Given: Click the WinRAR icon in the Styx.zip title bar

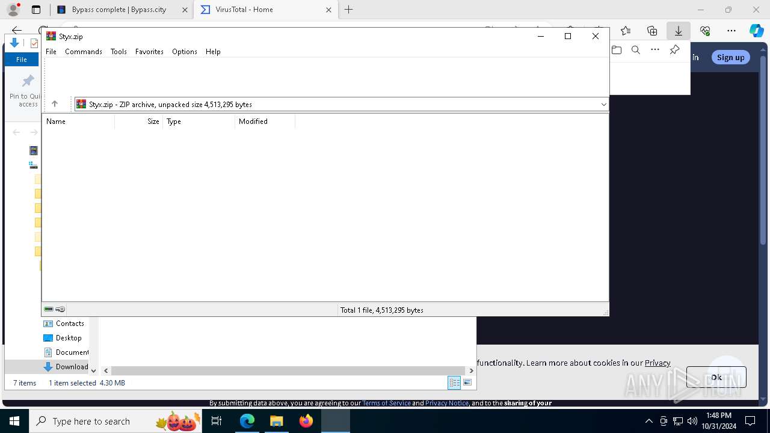Looking at the screenshot, I should pos(51,36).
